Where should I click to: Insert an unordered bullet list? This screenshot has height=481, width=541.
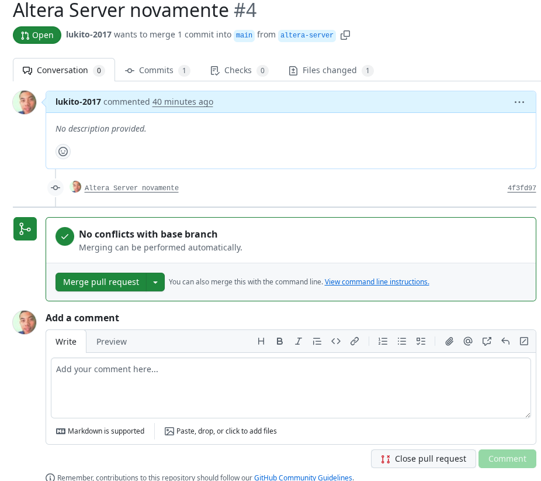(401, 341)
